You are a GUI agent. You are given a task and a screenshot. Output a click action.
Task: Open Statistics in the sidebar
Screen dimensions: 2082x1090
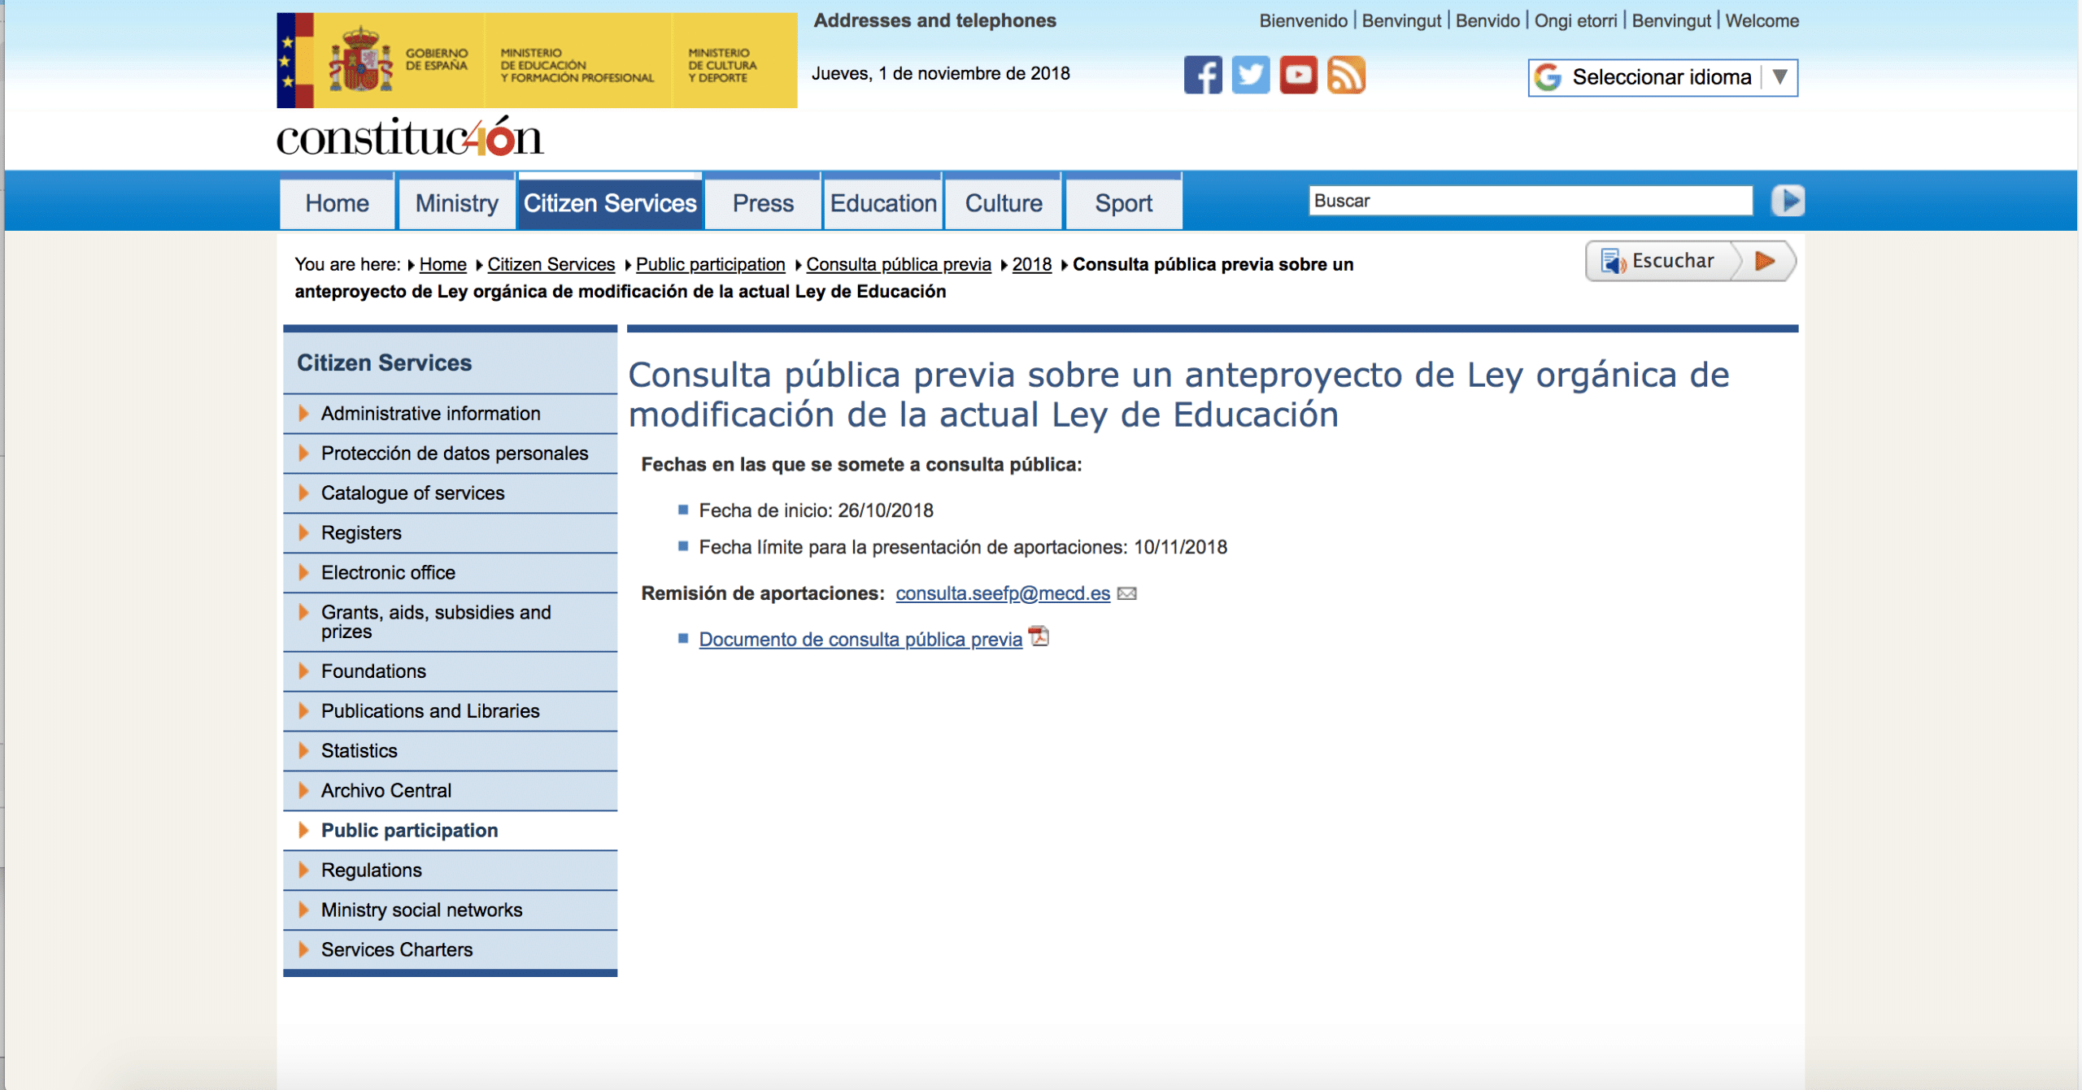[x=450, y=751]
